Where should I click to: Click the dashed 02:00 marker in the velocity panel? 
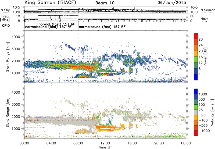(x=38, y=112)
